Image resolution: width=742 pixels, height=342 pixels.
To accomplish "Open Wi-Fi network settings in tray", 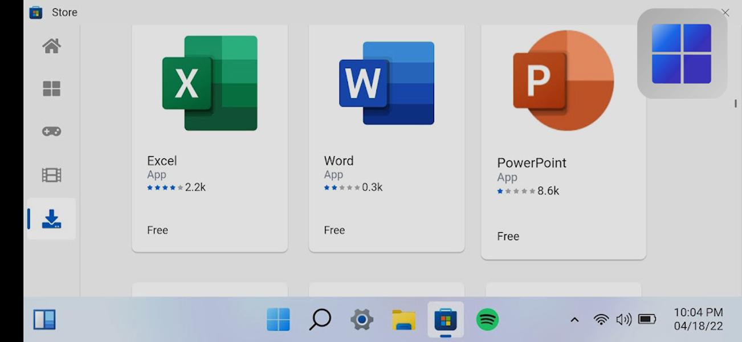I will pyautogui.click(x=601, y=319).
